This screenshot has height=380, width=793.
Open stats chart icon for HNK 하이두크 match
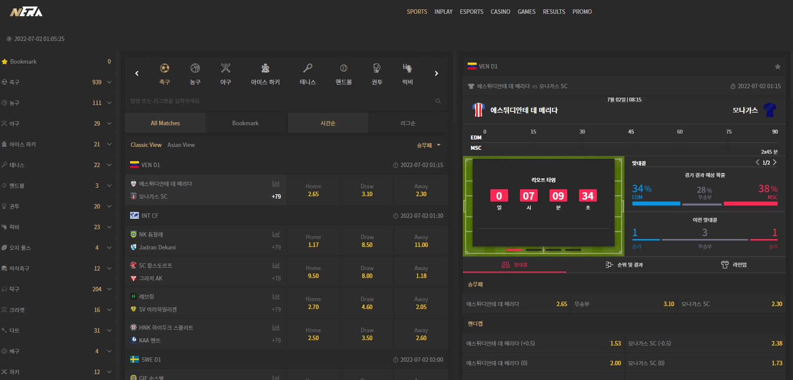[x=276, y=328]
